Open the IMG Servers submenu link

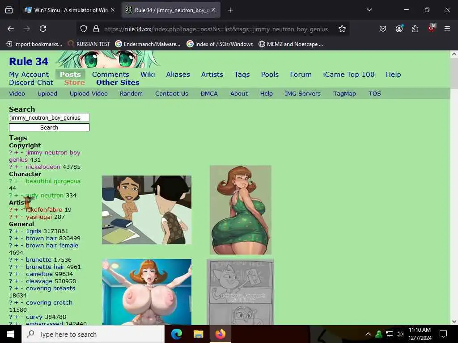(x=303, y=94)
